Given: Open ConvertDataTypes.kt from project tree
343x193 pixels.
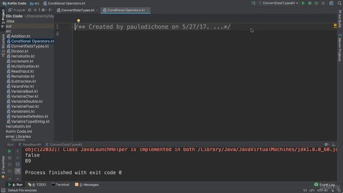Looking at the screenshot, I should click(30, 46).
